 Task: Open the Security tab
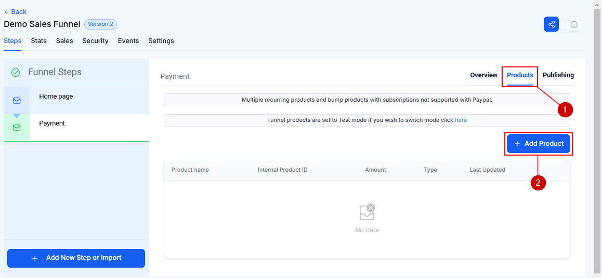click(95, 40)
